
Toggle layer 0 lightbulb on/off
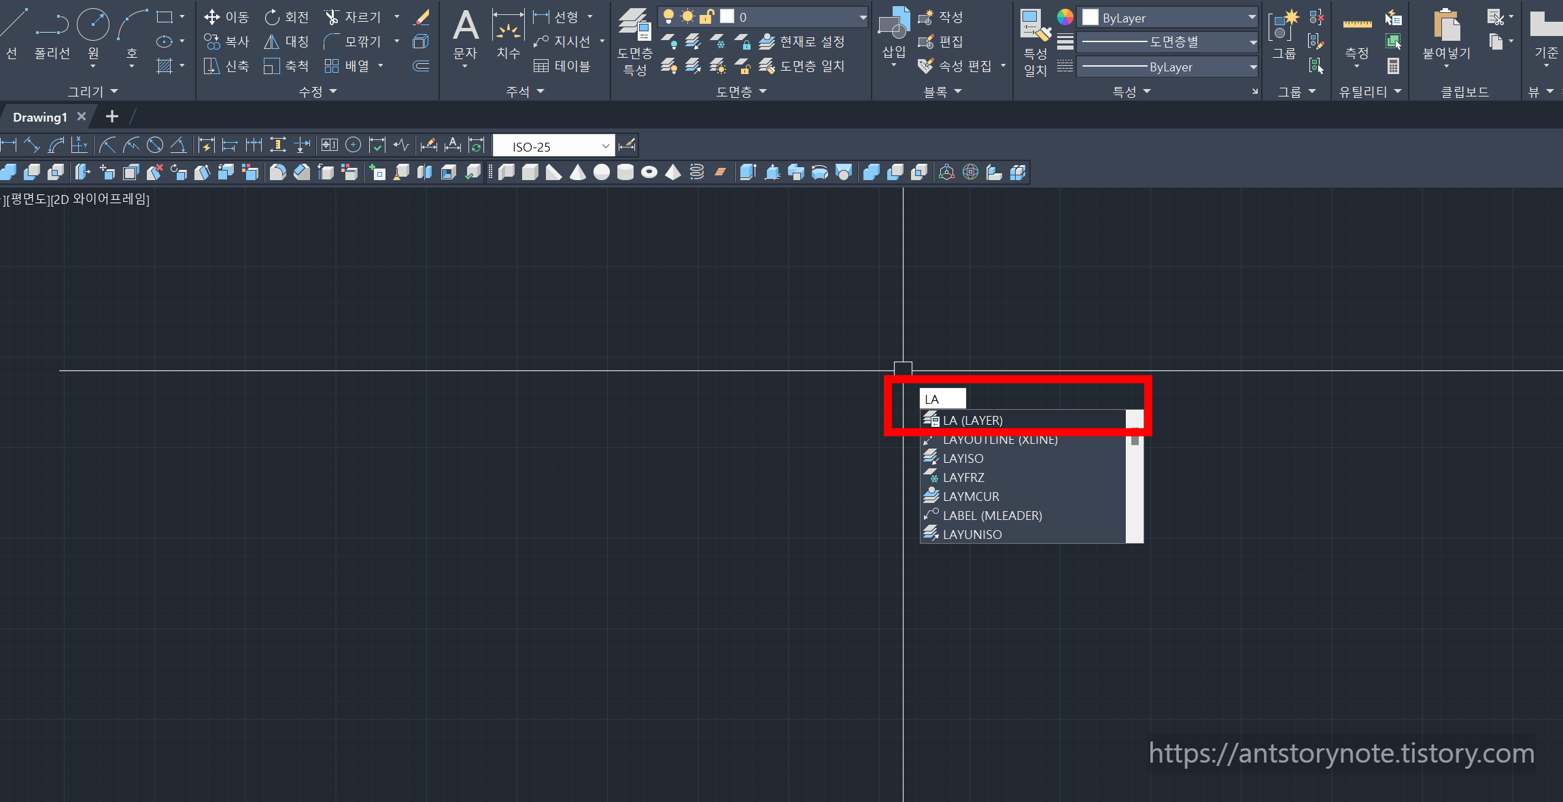(668, 17)
